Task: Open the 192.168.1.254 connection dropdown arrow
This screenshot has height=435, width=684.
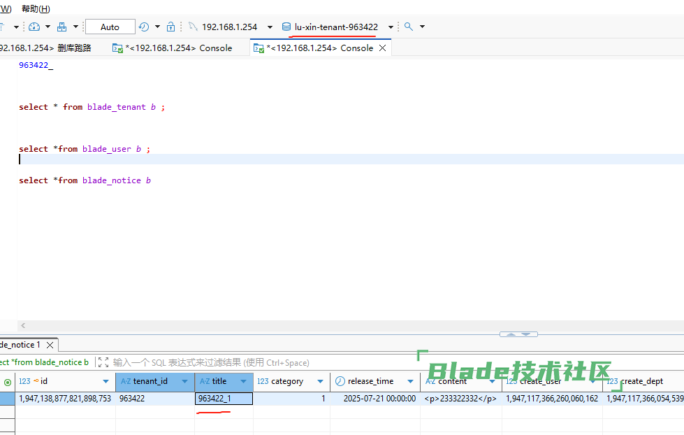Action: [x=270, y=27]
